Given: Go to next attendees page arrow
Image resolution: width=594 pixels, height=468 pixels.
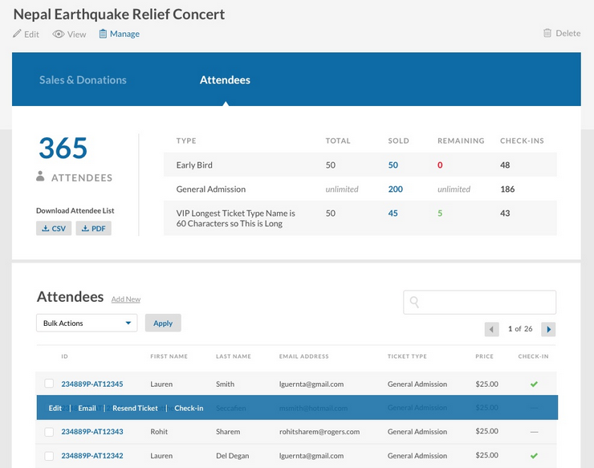Looking at the screenshot, I should (548, 329).
